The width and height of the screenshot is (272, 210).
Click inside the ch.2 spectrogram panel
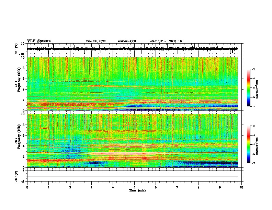coord(133,141)
